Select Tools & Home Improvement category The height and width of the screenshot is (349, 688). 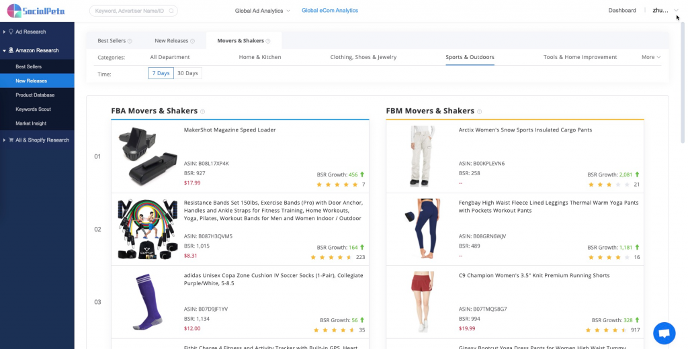(x=580, y=57)
